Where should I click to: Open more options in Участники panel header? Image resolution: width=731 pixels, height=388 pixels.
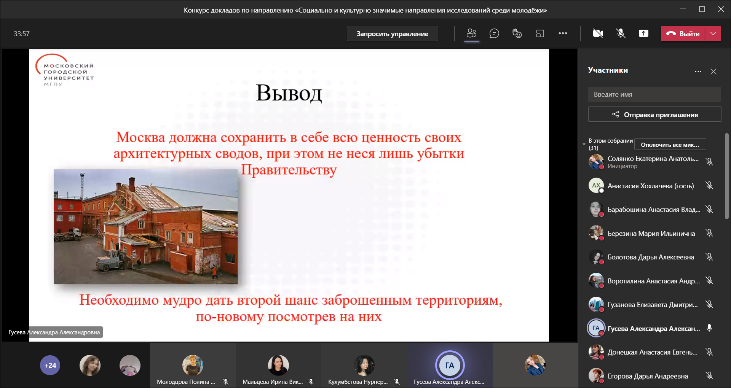point(698,72)
